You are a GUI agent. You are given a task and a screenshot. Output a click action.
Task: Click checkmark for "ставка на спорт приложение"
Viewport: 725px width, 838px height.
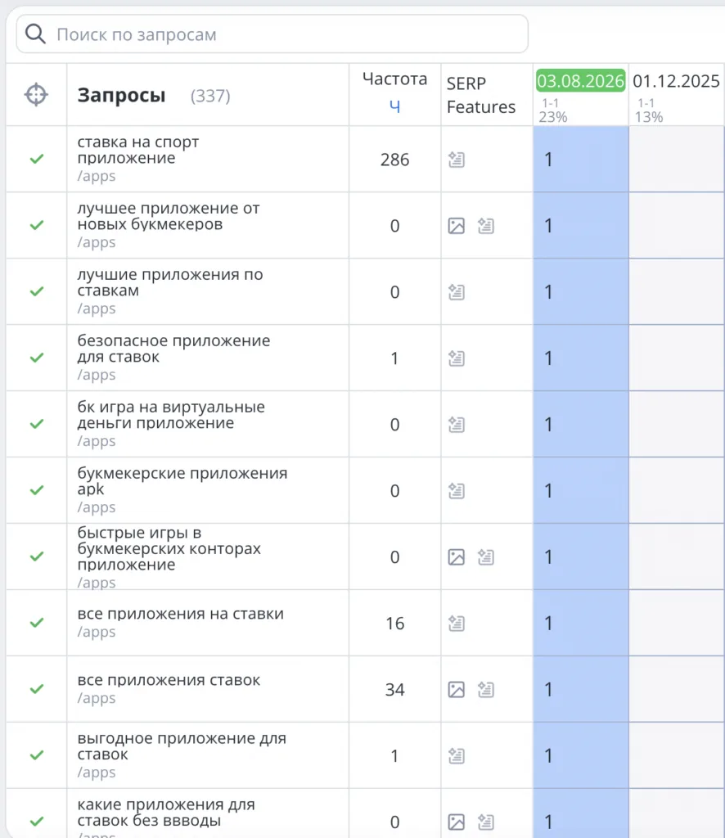pos(37,160)
